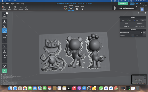148x92 pixels.
Task: Switch to the Prepare workflow tab
Action: coord(77,8)
